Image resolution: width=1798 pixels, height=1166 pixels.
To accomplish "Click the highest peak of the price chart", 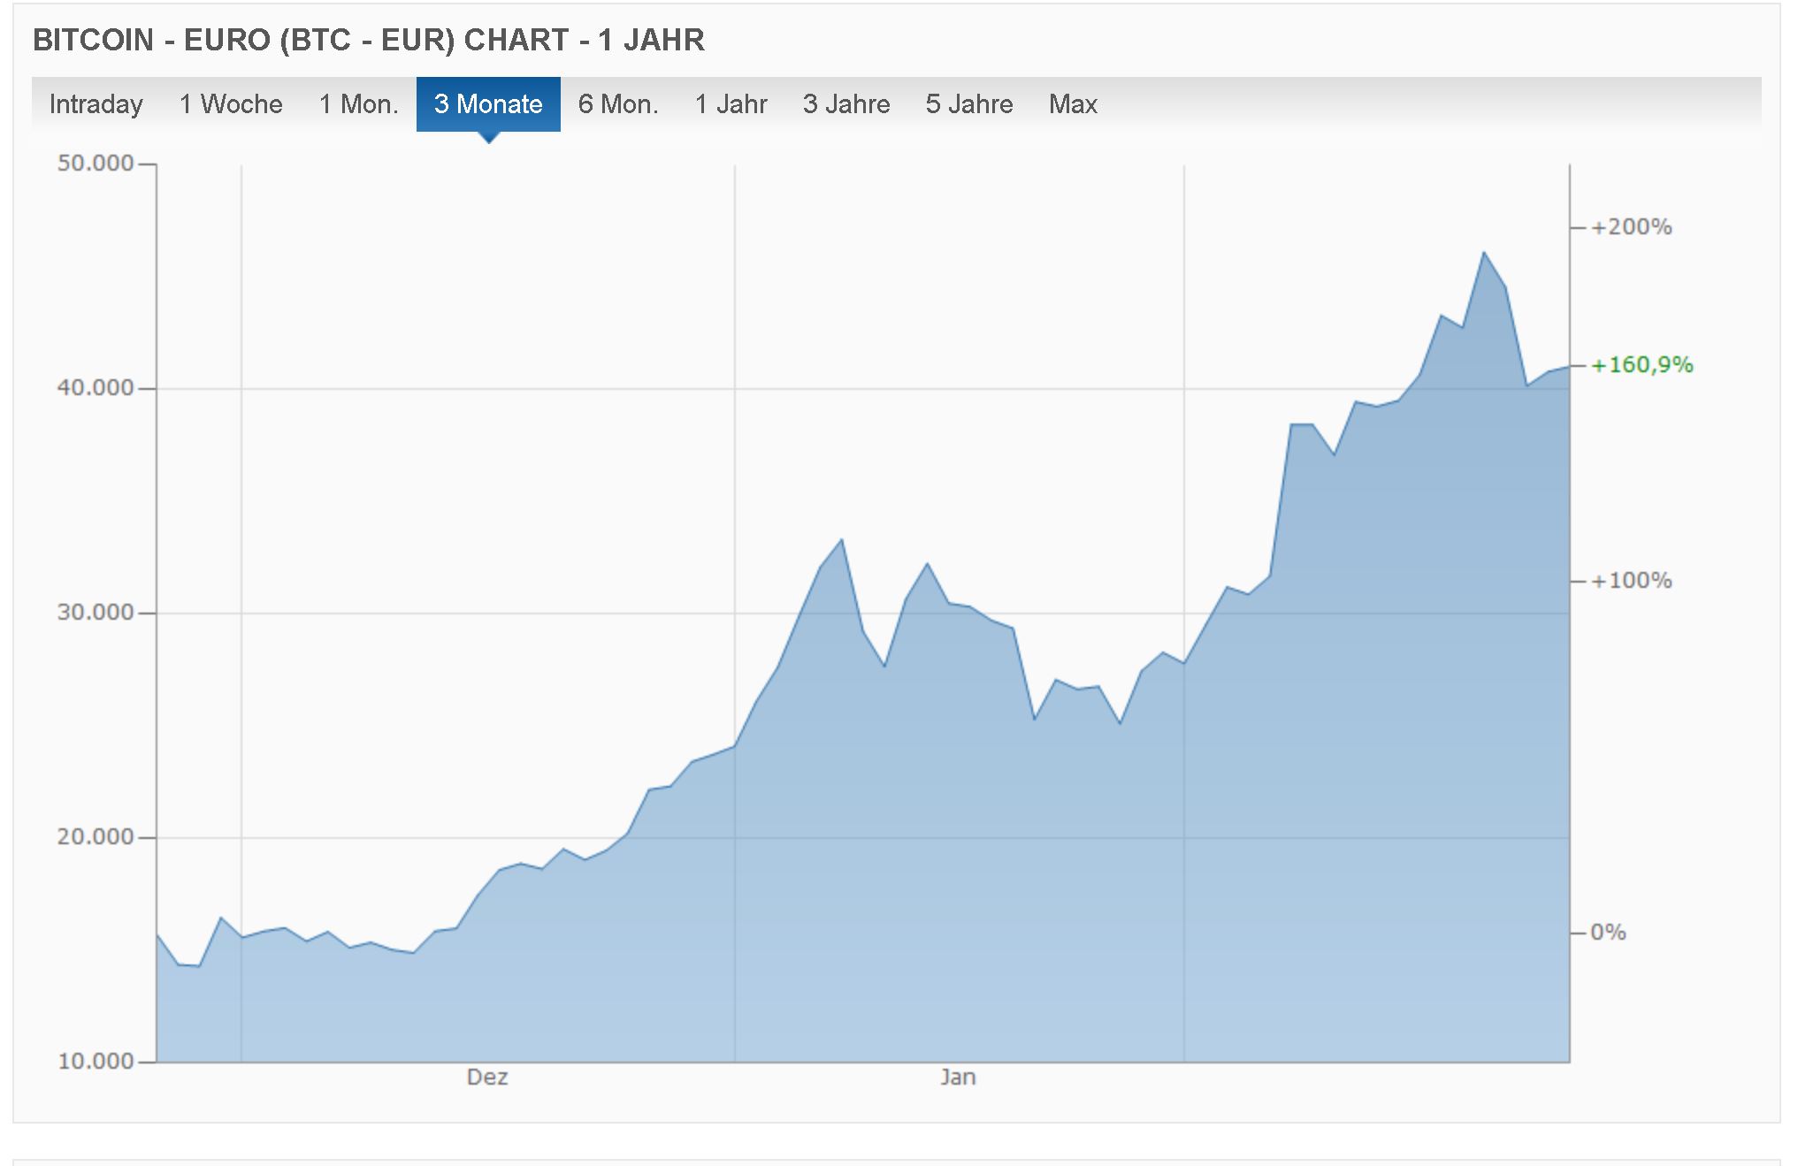I will point(1484,253).
